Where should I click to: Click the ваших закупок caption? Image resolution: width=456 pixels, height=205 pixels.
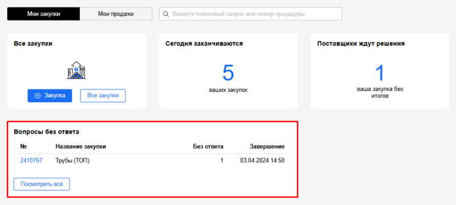click(x=229, y=90)
